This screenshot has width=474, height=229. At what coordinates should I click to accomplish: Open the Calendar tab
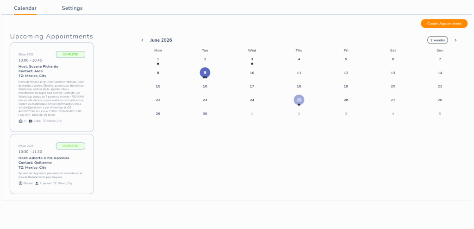25,8
